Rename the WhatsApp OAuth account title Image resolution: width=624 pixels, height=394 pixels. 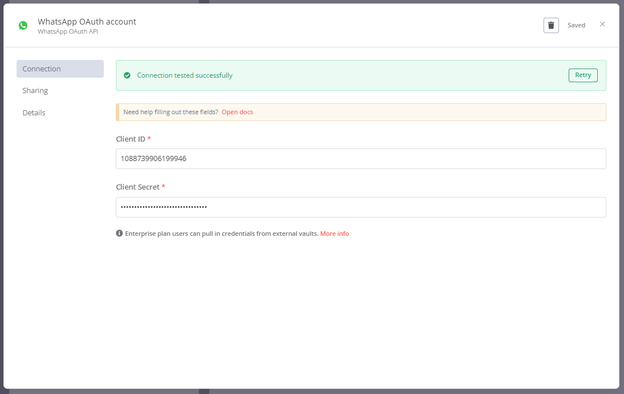(87, 22)
